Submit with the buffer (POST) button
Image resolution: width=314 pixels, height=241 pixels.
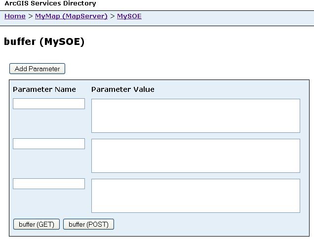pos(88,225)
